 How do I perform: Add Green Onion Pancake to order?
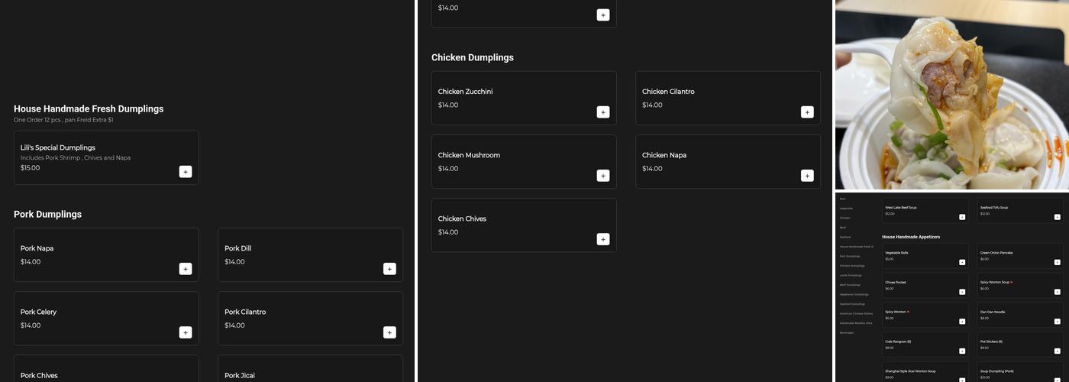pyautogui.click(x=1058, y=262)
